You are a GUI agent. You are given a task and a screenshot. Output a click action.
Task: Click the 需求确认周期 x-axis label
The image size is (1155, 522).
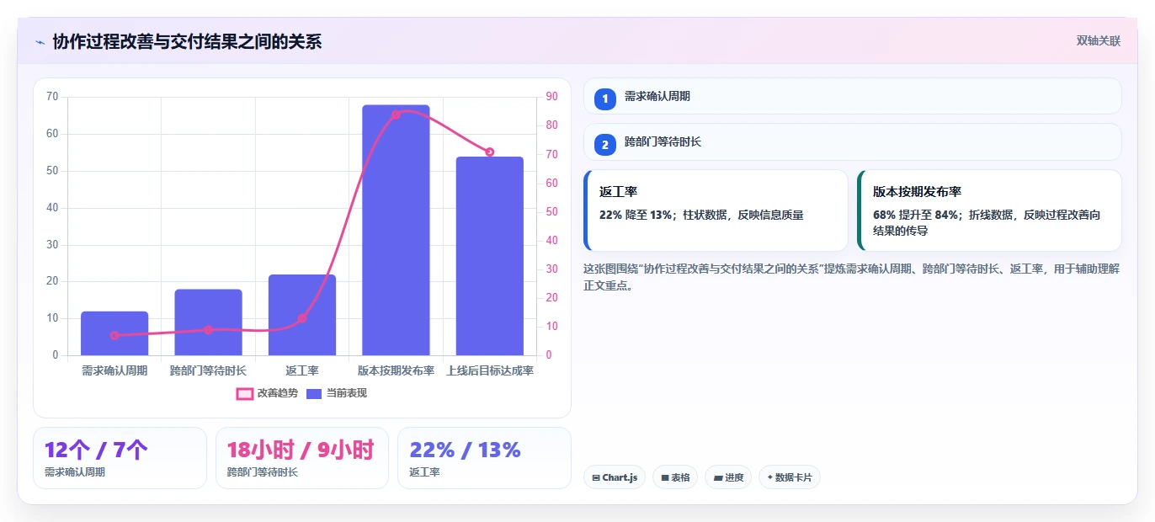coord(114,370)
